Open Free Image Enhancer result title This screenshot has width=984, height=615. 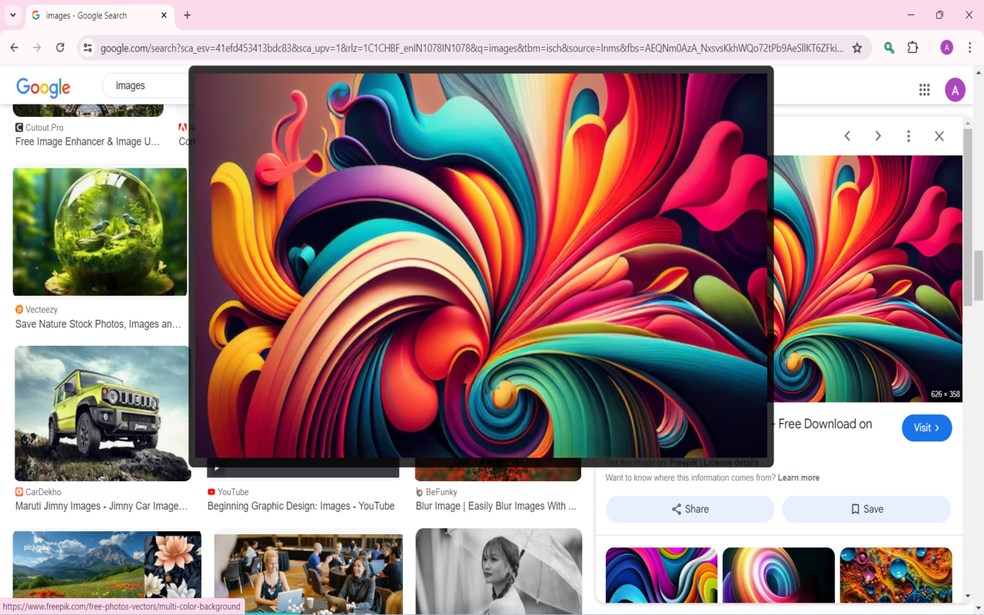tap(88, 141)
